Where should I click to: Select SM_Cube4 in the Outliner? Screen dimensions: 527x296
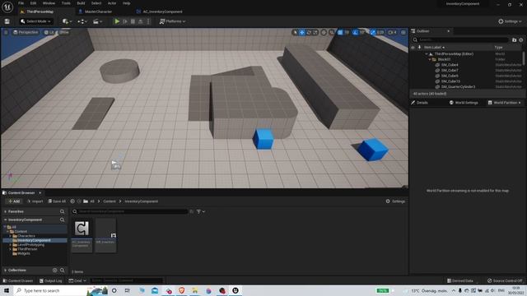(450, 65)
